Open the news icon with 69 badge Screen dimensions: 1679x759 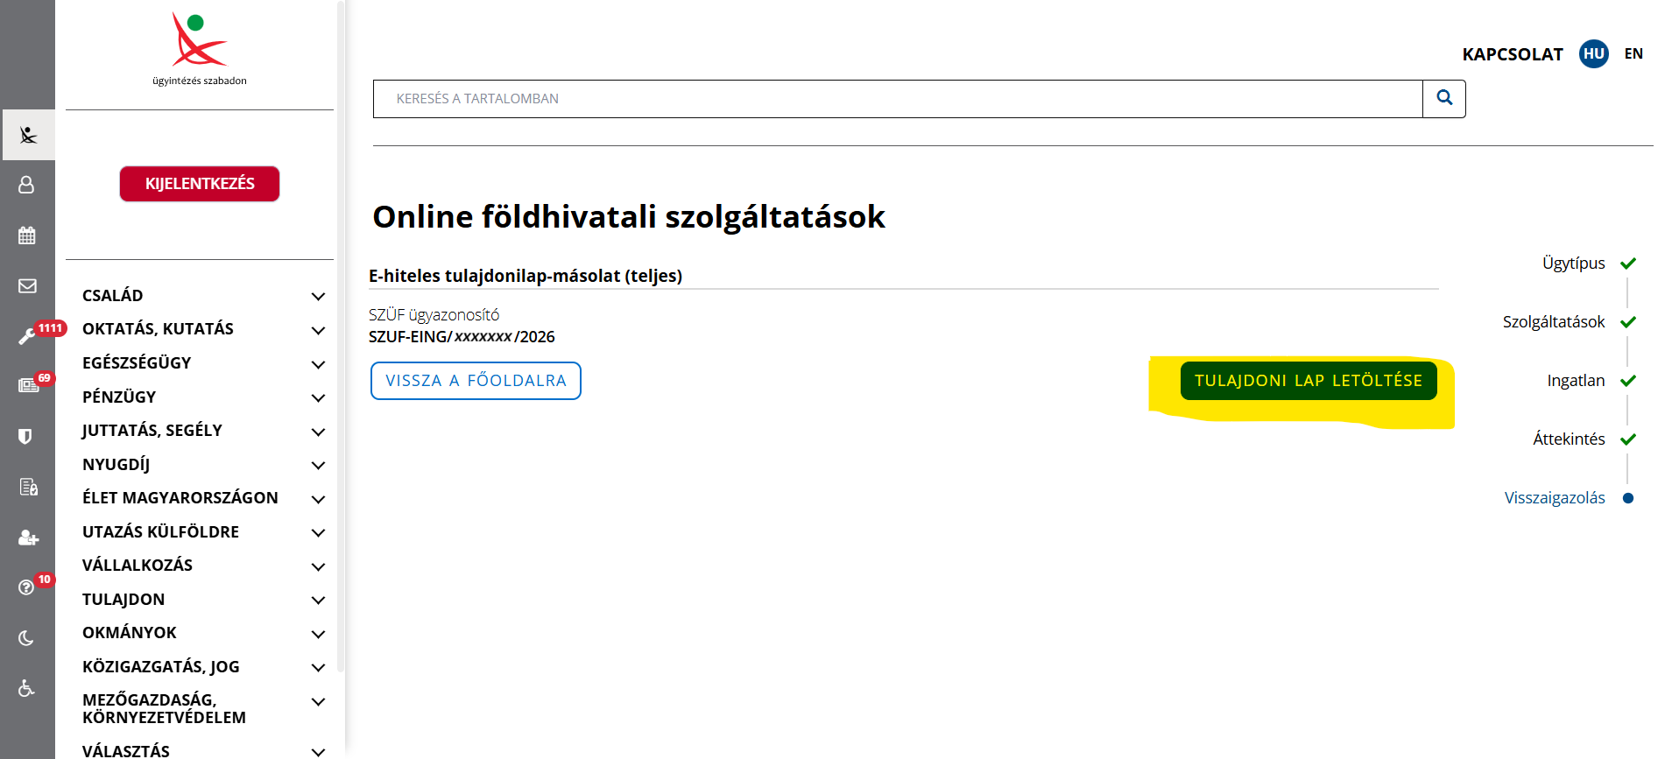28,386
